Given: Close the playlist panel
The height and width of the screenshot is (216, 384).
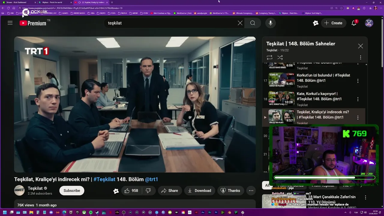Looking at the screenshot, I should 361,46.
